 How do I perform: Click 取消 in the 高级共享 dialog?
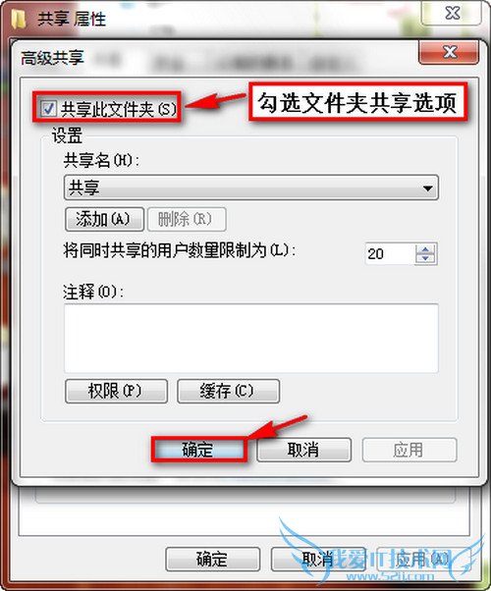(304, 450)
